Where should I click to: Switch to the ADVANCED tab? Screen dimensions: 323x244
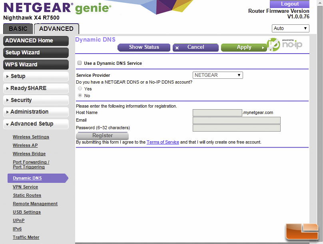pyautogui.click(x=56, y=29)
